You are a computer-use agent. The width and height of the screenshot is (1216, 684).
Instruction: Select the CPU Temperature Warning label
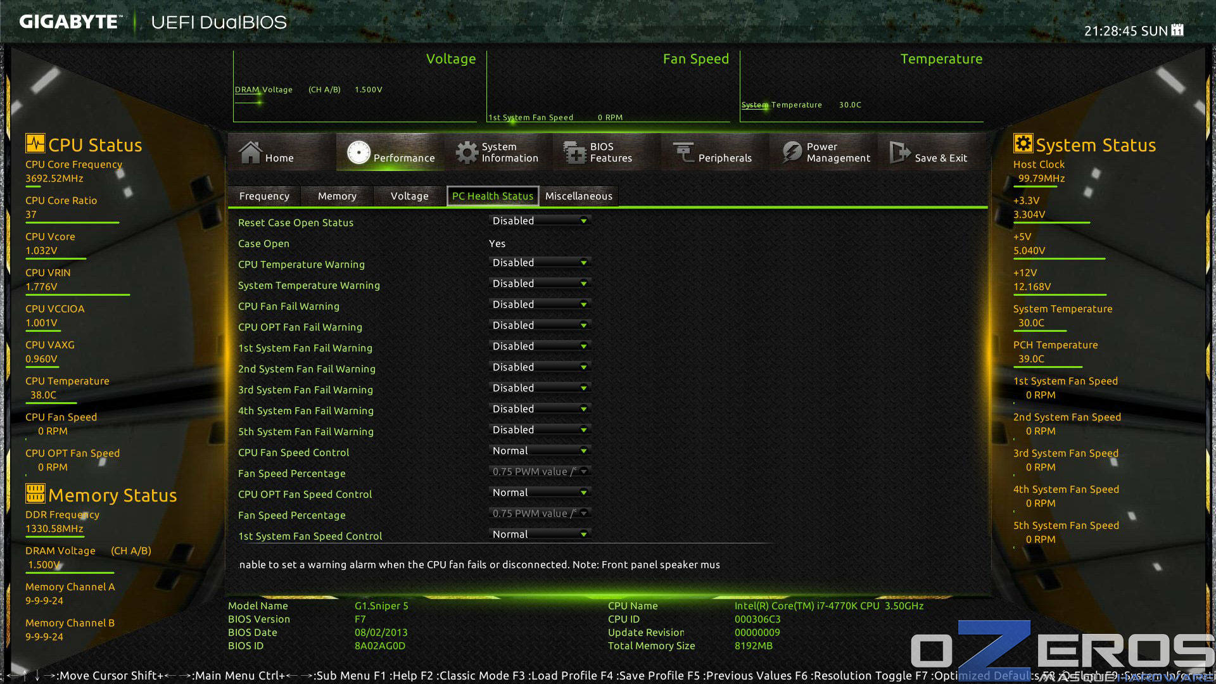coord(301,265)
